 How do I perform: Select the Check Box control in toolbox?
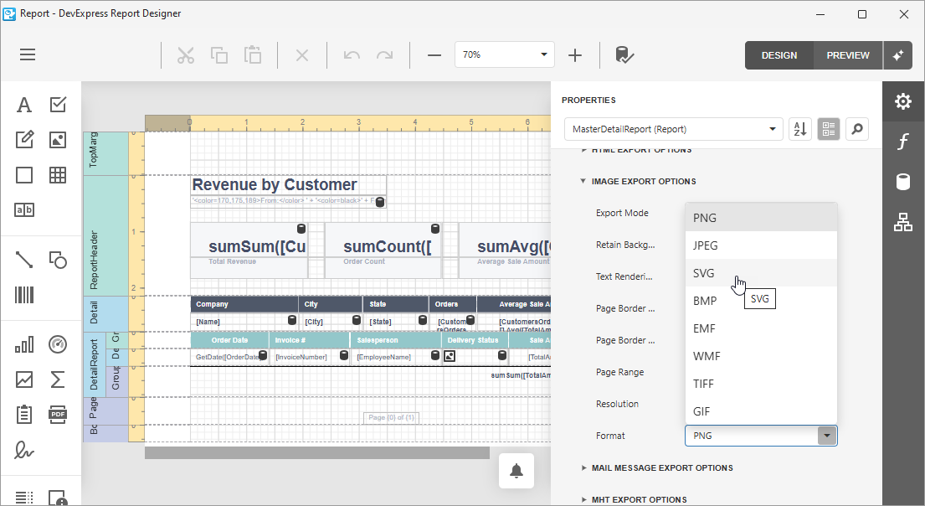point(58,105)
